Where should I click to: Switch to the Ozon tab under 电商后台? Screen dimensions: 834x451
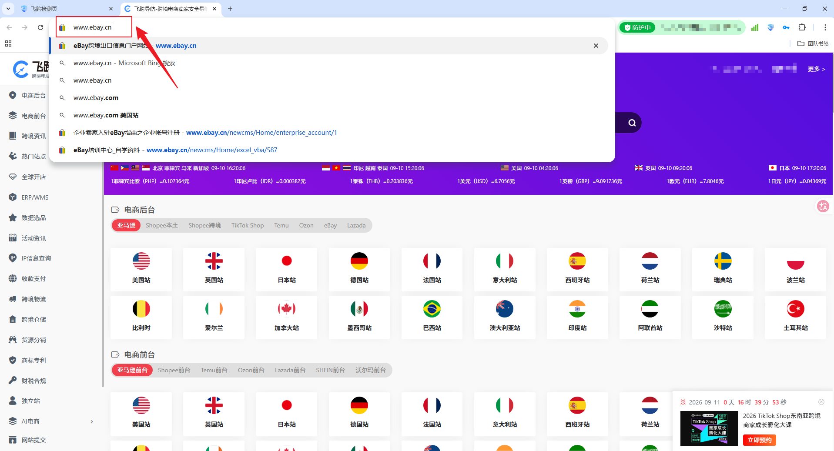[x=306, y=225]
